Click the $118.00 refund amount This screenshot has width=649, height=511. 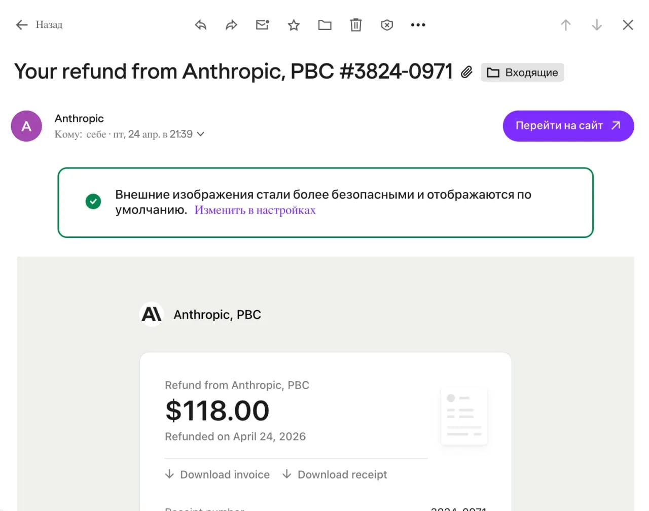click(x=217, y=411)
